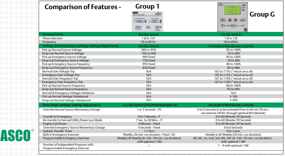Click the enter key on Group G controller
The width and height of the screenshot is (285, 156).
coord(243,20)
